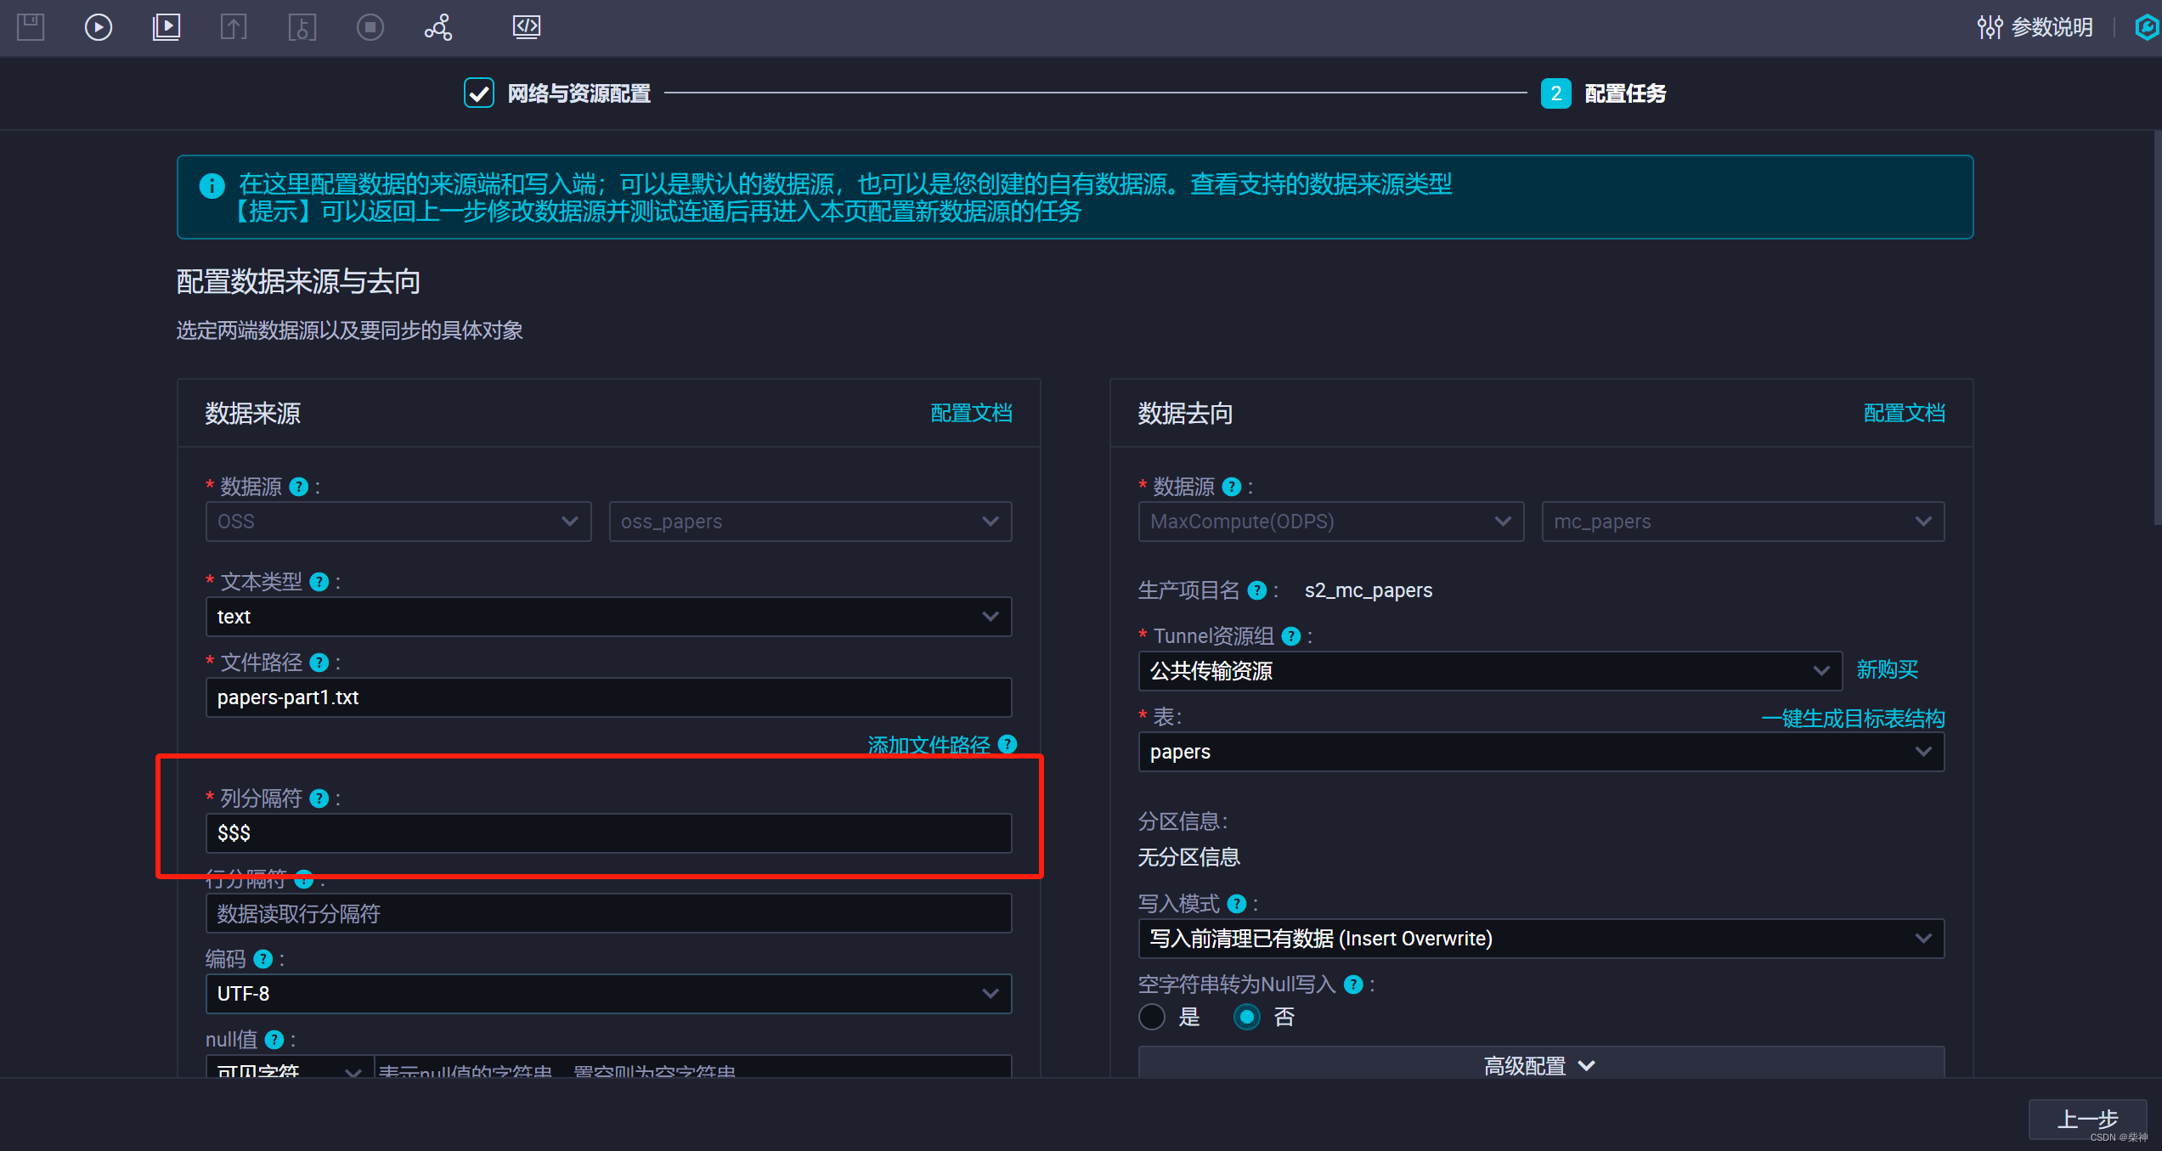Click the advanced run icon in the toolbar
This screenshot has width=2162, height=1151.
[167, 27]
